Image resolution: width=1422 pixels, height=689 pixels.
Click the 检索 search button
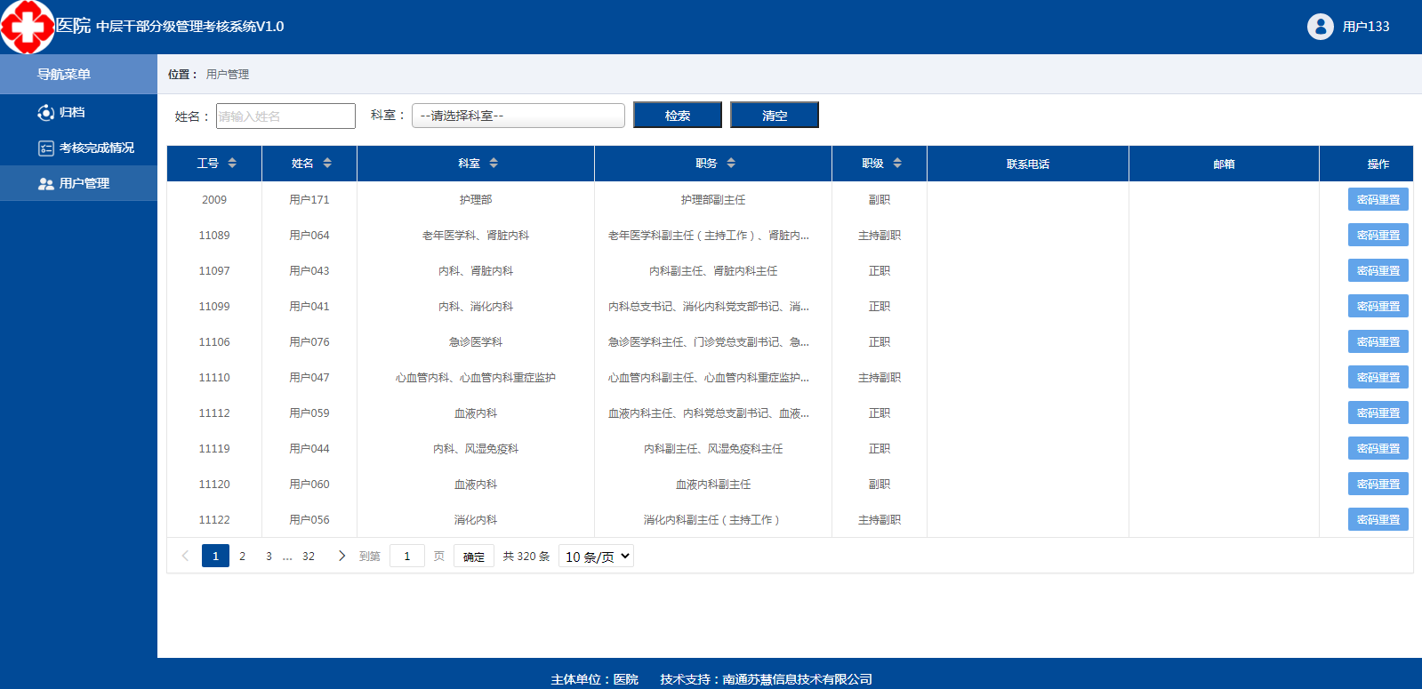(x=678, y=116)
